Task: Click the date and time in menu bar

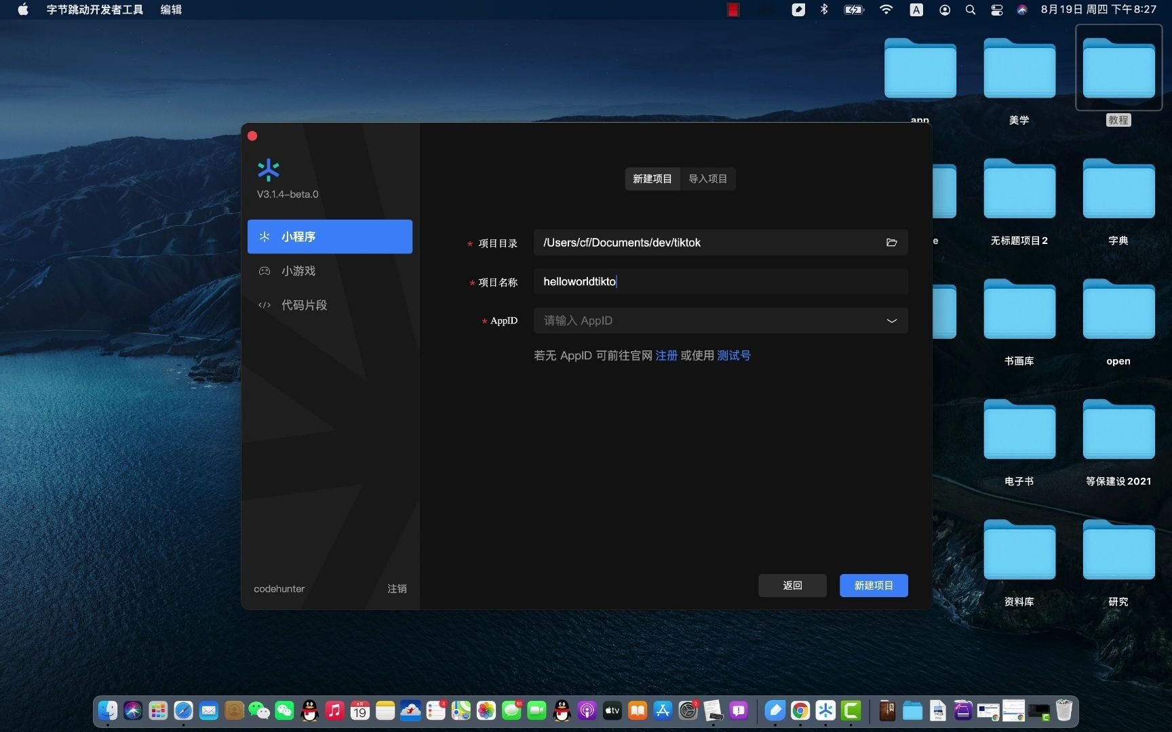Action: [x=1099, y=9]
